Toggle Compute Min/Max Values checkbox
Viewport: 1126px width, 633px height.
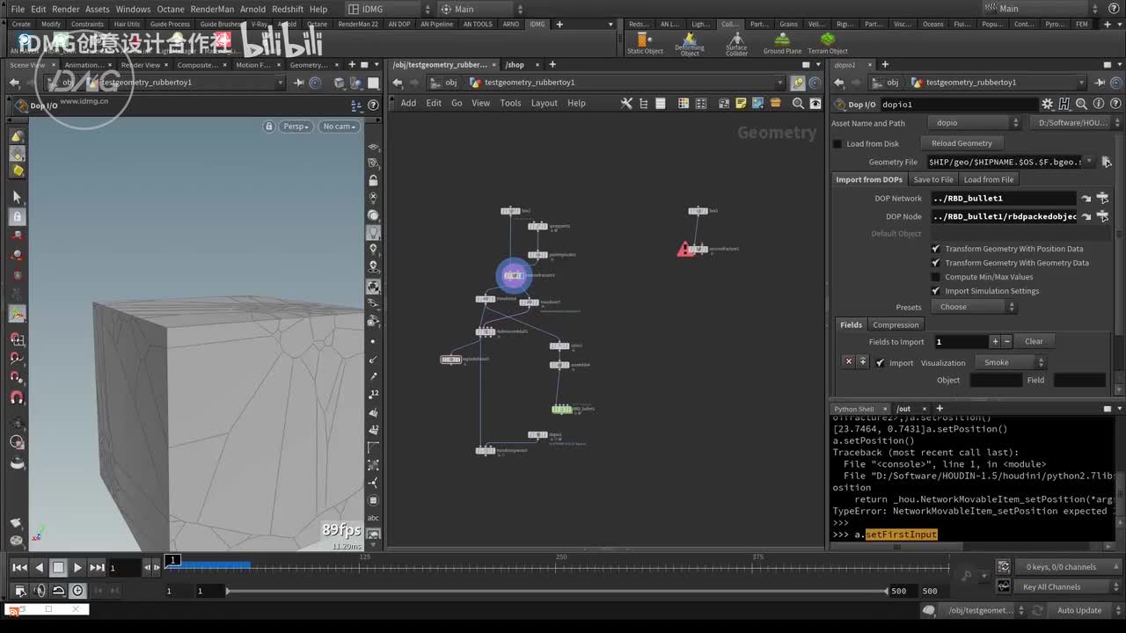tap(936, 277)
